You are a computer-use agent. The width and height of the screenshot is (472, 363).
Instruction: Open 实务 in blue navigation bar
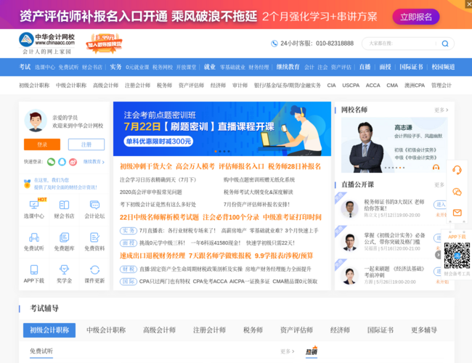115,67
